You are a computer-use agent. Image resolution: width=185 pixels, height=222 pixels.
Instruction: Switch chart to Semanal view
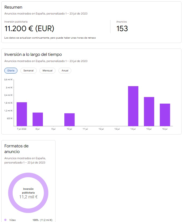pyautogui.click(x=28, y=71)
